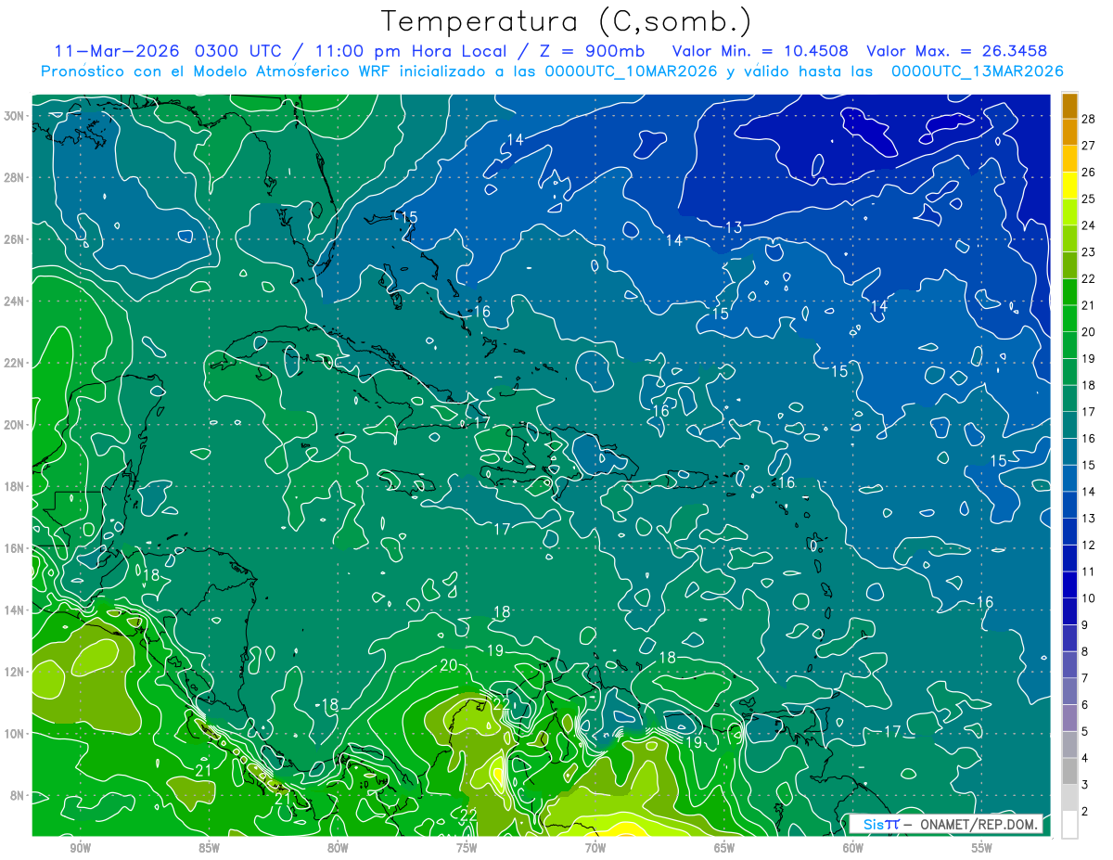The image size is (1113, 860).
Task: Click the 14N latitude axis label
Action: [15, 610]
